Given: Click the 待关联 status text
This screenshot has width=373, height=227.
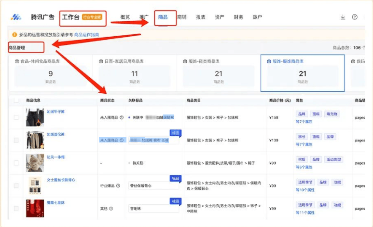Looking at the screenshot, I should (x=138, y=163).
